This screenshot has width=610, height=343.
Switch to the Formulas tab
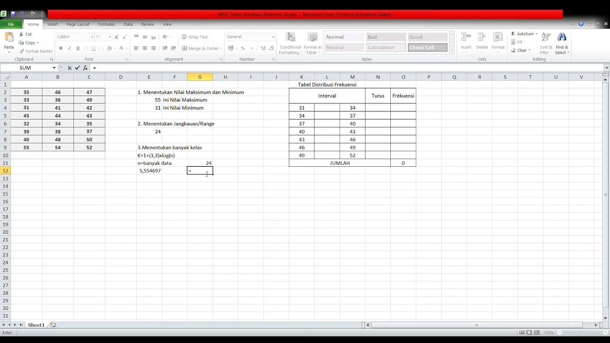point(106,24)
